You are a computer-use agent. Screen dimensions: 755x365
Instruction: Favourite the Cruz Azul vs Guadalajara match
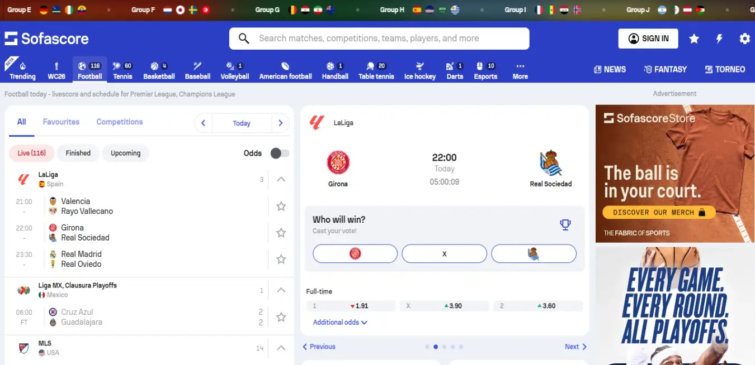pos(281,317)
